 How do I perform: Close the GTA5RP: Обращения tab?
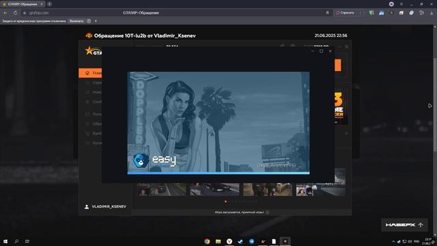click(x=42, y=4)
